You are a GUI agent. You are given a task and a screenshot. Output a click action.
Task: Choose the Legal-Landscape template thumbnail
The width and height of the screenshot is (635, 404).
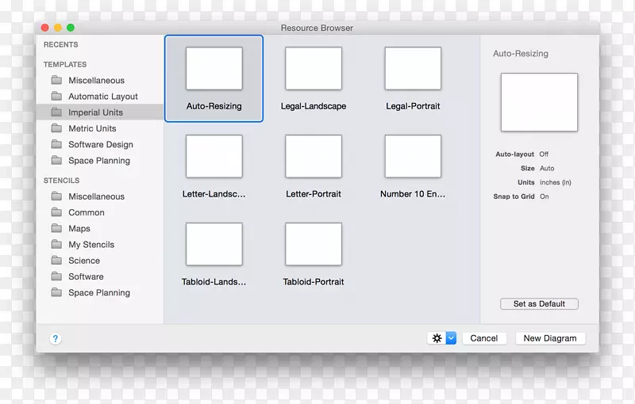point(314,69)
